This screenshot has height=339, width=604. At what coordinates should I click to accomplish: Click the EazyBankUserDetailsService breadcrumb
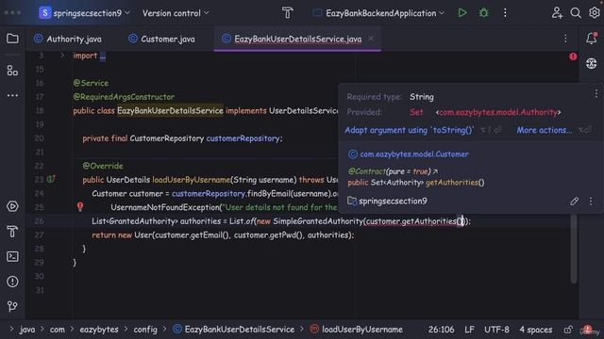pyautogui.click(x=233, y=330)
